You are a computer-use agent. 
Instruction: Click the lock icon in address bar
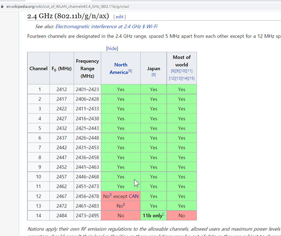coord(2,6)
